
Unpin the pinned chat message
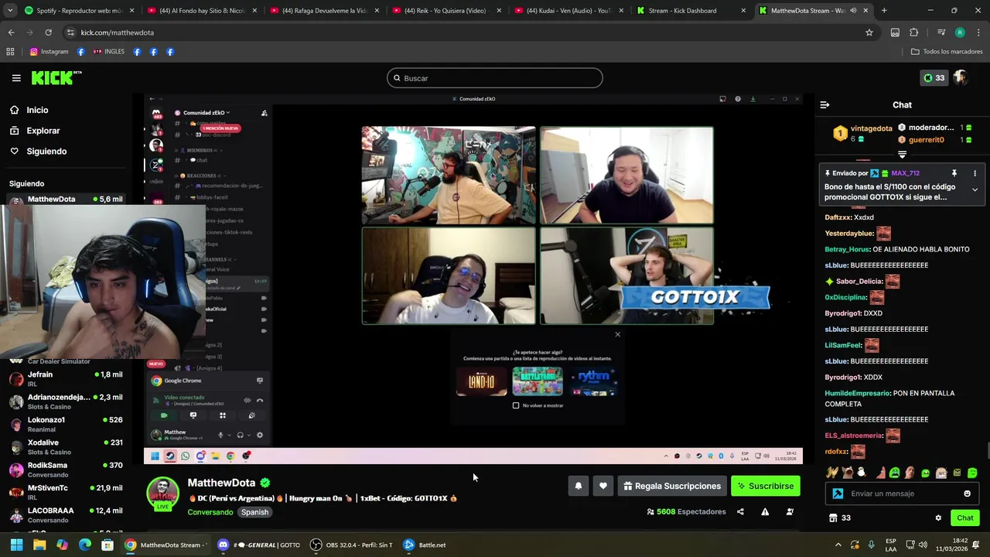tap(954, 173)
